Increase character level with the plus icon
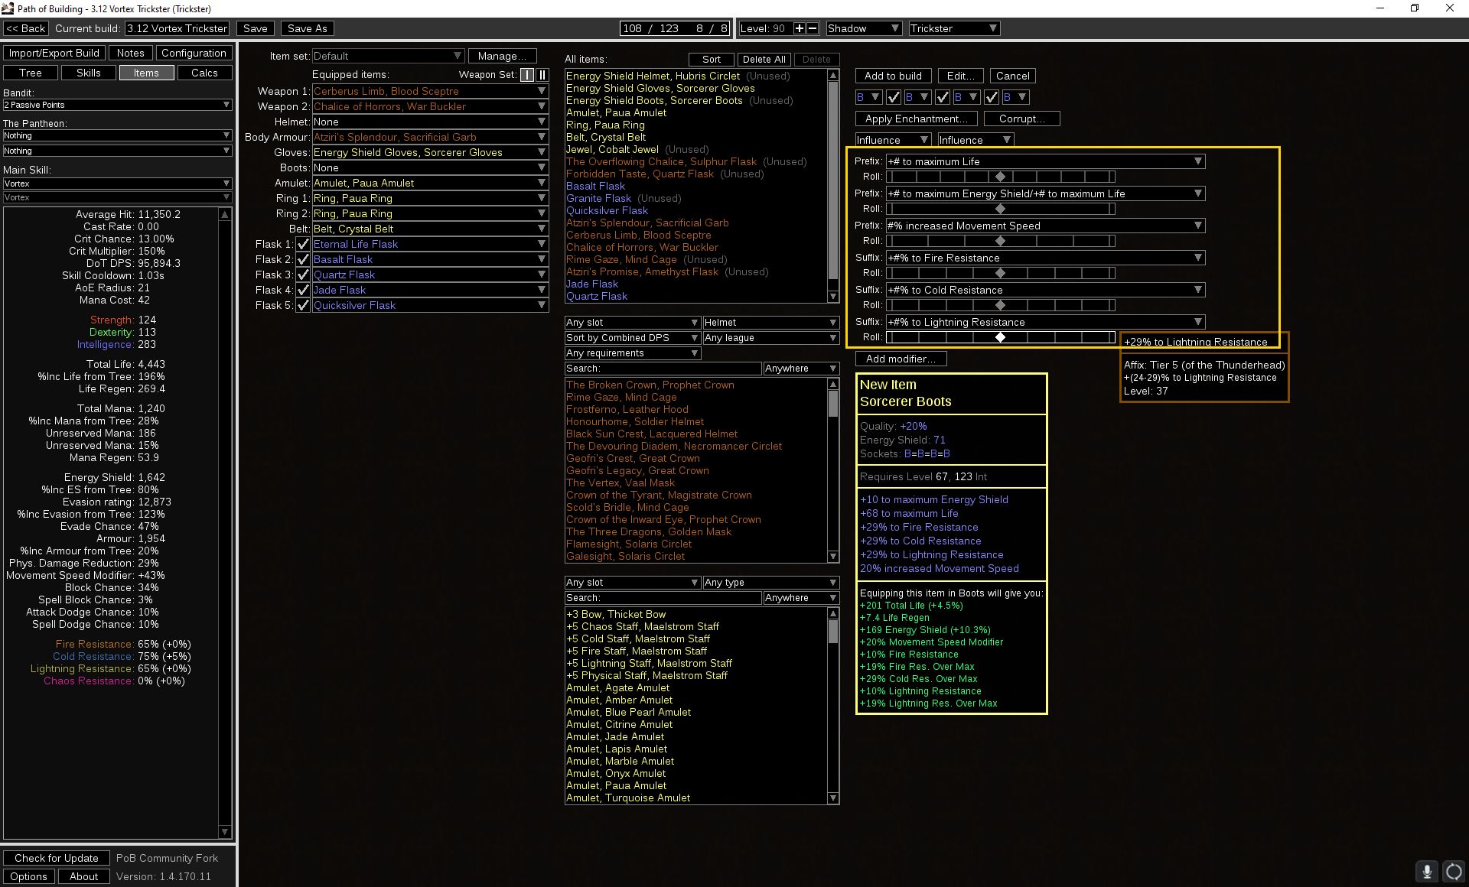1469x887 pixels. [798, 28]
